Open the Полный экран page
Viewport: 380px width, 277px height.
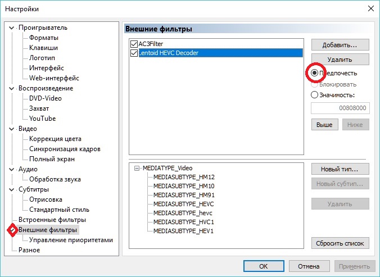[x=52, y=159]
